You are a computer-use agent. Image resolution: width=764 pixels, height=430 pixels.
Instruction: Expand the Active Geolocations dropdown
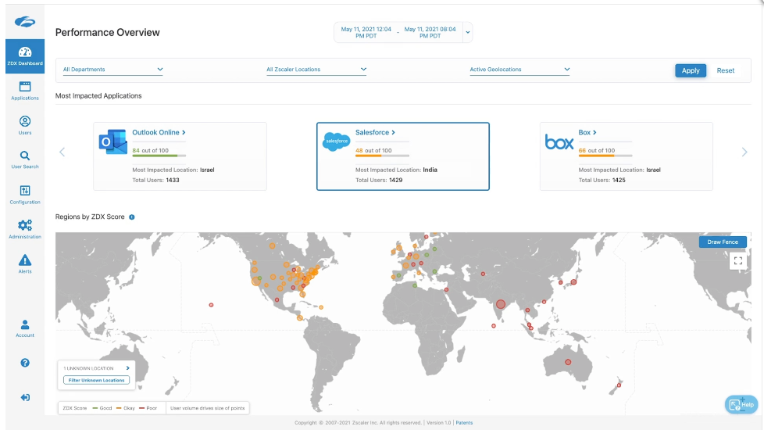click(x=519, y=70)
